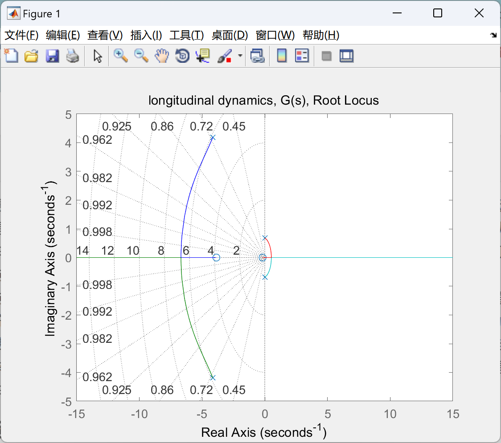Image resolution: width=501 pixels, height=443 pixels.
Task: Click the frequency label 14 on the grid
Action: (x=82, y=251)
